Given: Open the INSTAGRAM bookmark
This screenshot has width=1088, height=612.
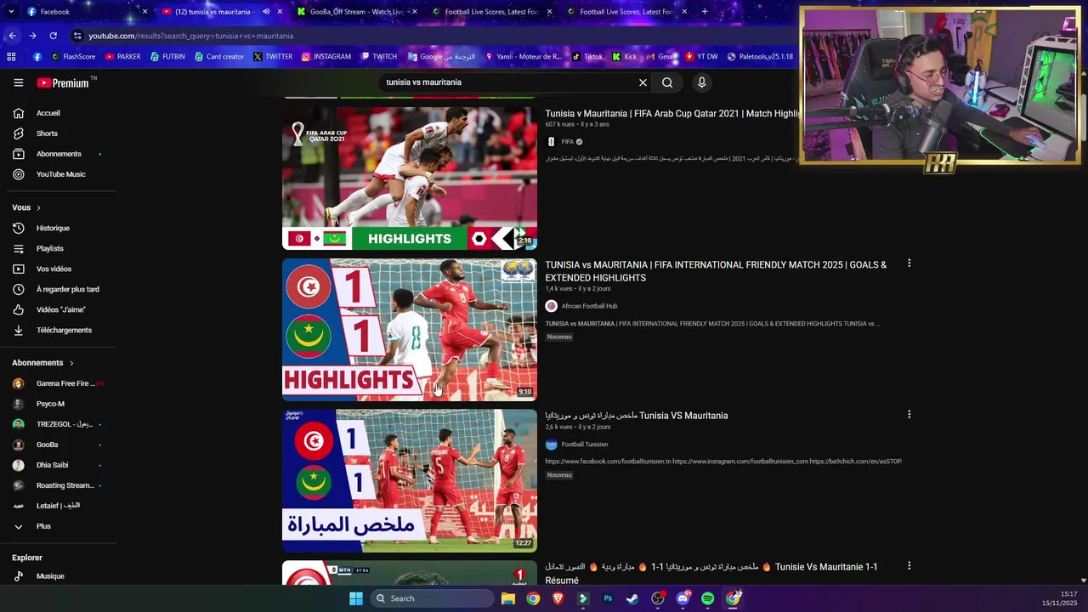Looking at the screenshot, I should 326,57.
